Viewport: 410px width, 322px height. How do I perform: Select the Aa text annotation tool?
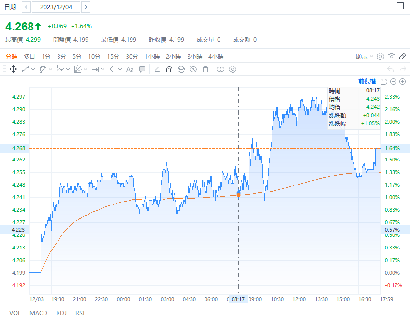click(130, 69)
